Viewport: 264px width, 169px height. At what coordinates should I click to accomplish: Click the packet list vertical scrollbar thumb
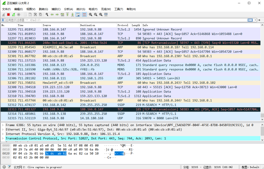click(x=262, y=116)
